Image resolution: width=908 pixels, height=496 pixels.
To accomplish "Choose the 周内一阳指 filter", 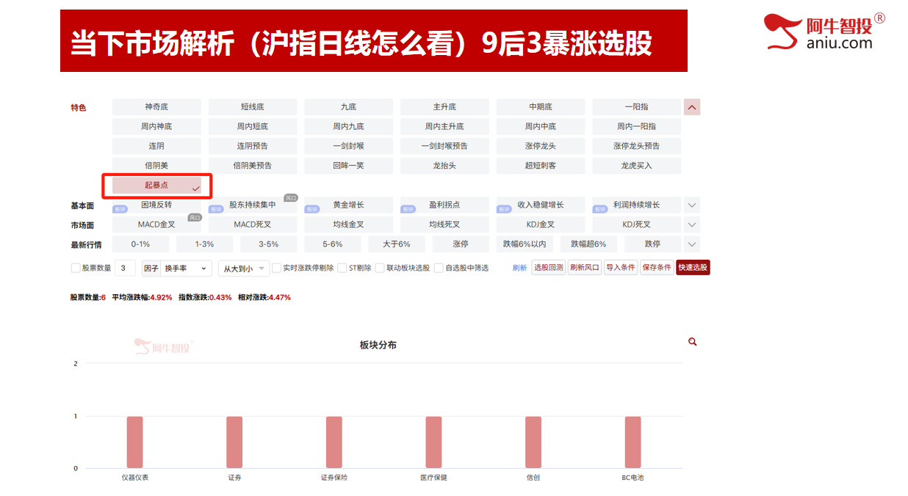I will pyautogui.click(x=637, y=127).
